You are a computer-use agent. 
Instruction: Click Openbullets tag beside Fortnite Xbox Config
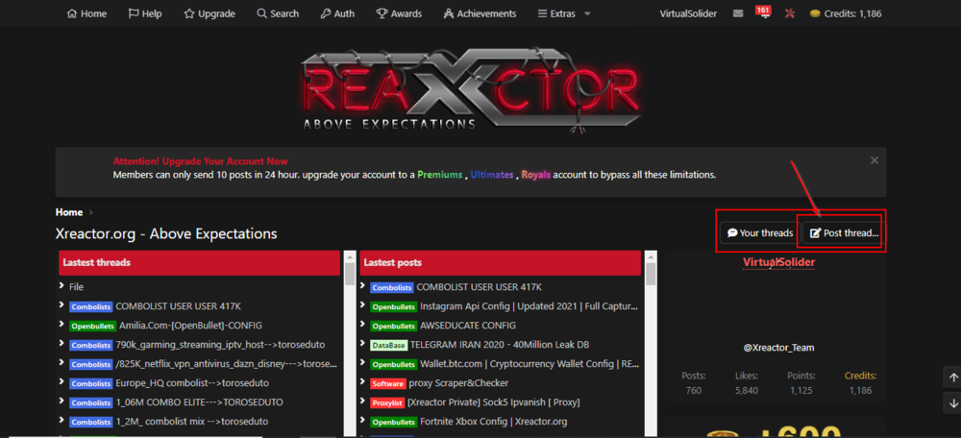393,422
